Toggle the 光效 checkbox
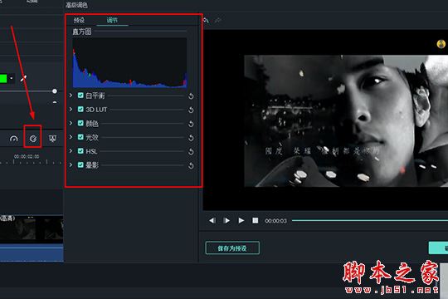This screenshot has height=299, width=448. tap(80, 137)
